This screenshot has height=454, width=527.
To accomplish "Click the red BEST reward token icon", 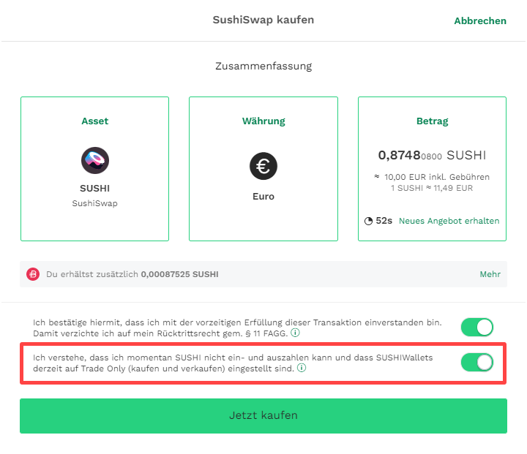I will click(x=33, y=274).
